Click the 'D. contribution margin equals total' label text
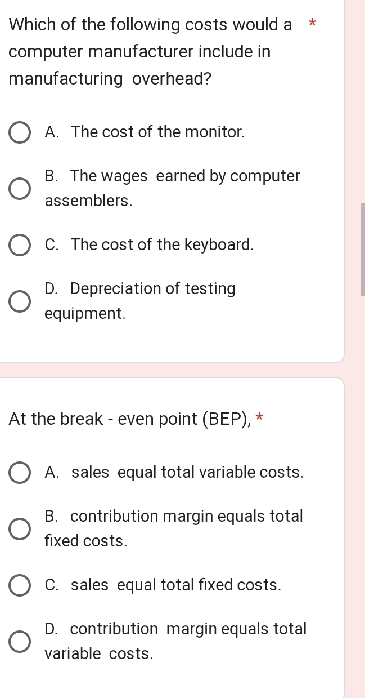 click(175, 629)
